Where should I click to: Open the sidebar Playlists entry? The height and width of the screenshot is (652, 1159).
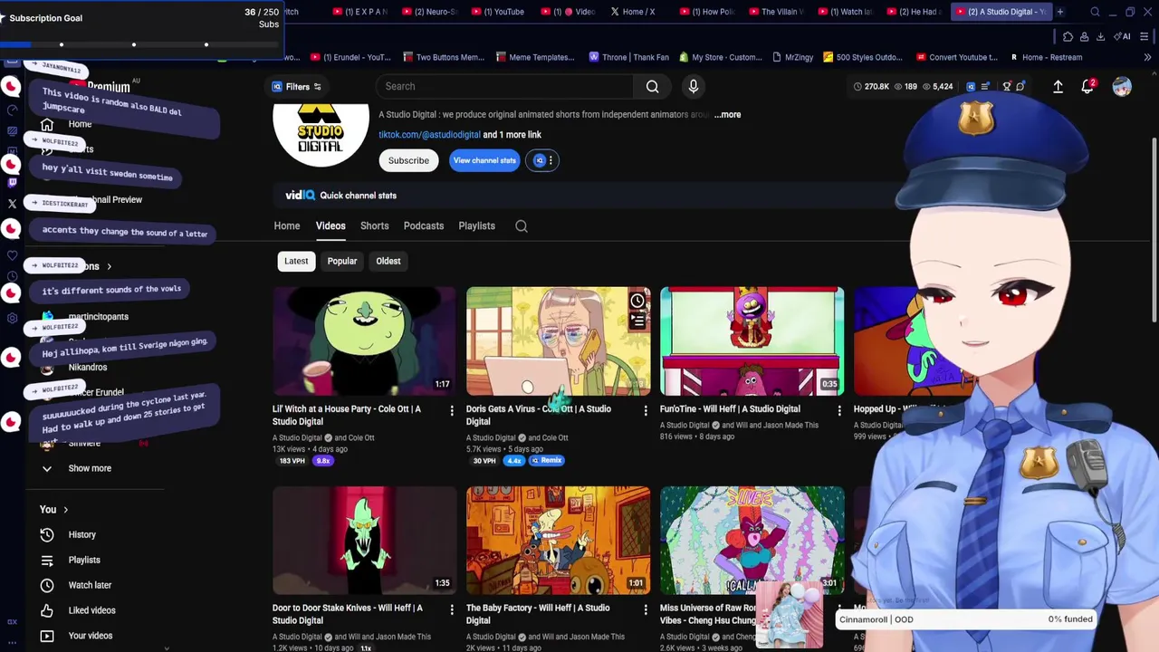pos(84,561)
